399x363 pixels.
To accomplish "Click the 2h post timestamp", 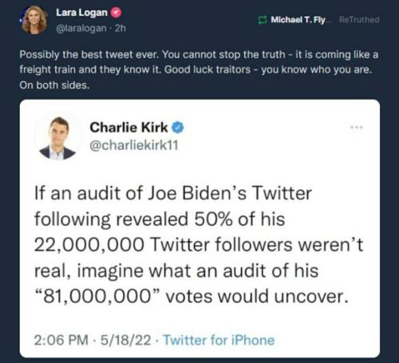I will (120, 28).
